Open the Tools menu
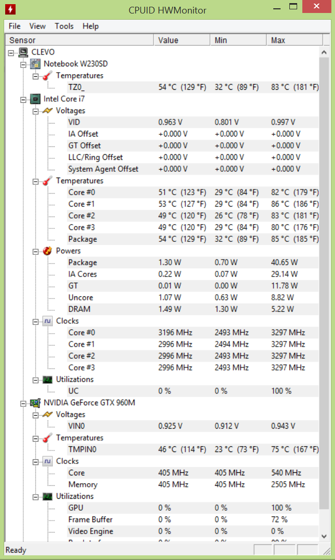 tap(64, 26)
